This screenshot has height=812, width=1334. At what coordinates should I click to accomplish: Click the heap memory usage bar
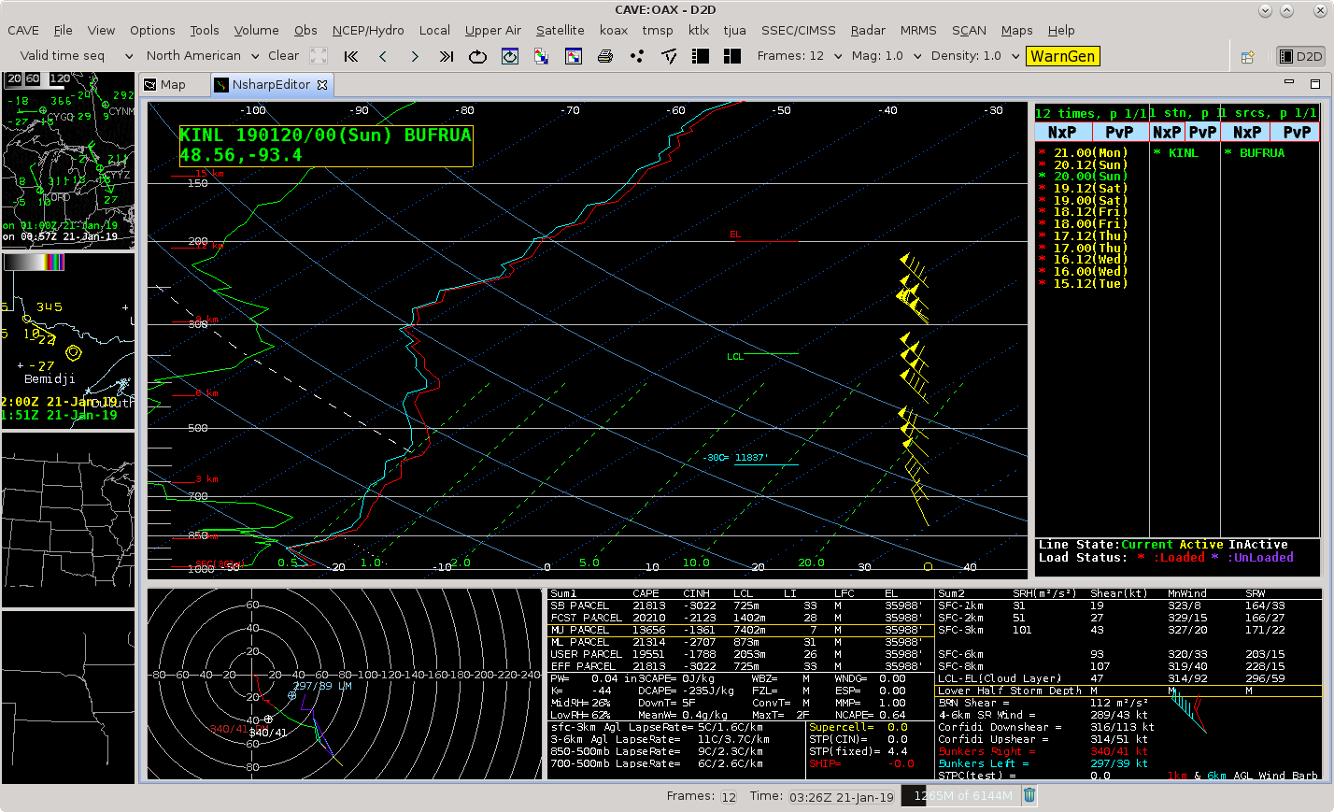(x=961, y=796)
